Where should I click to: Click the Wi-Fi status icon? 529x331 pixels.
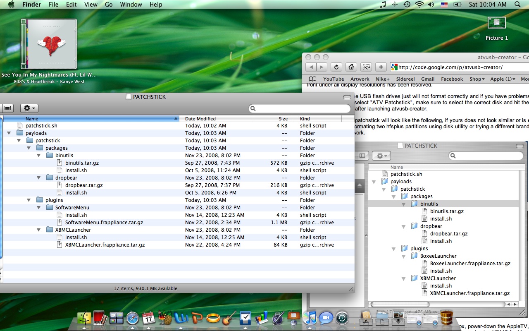[419, 5]
